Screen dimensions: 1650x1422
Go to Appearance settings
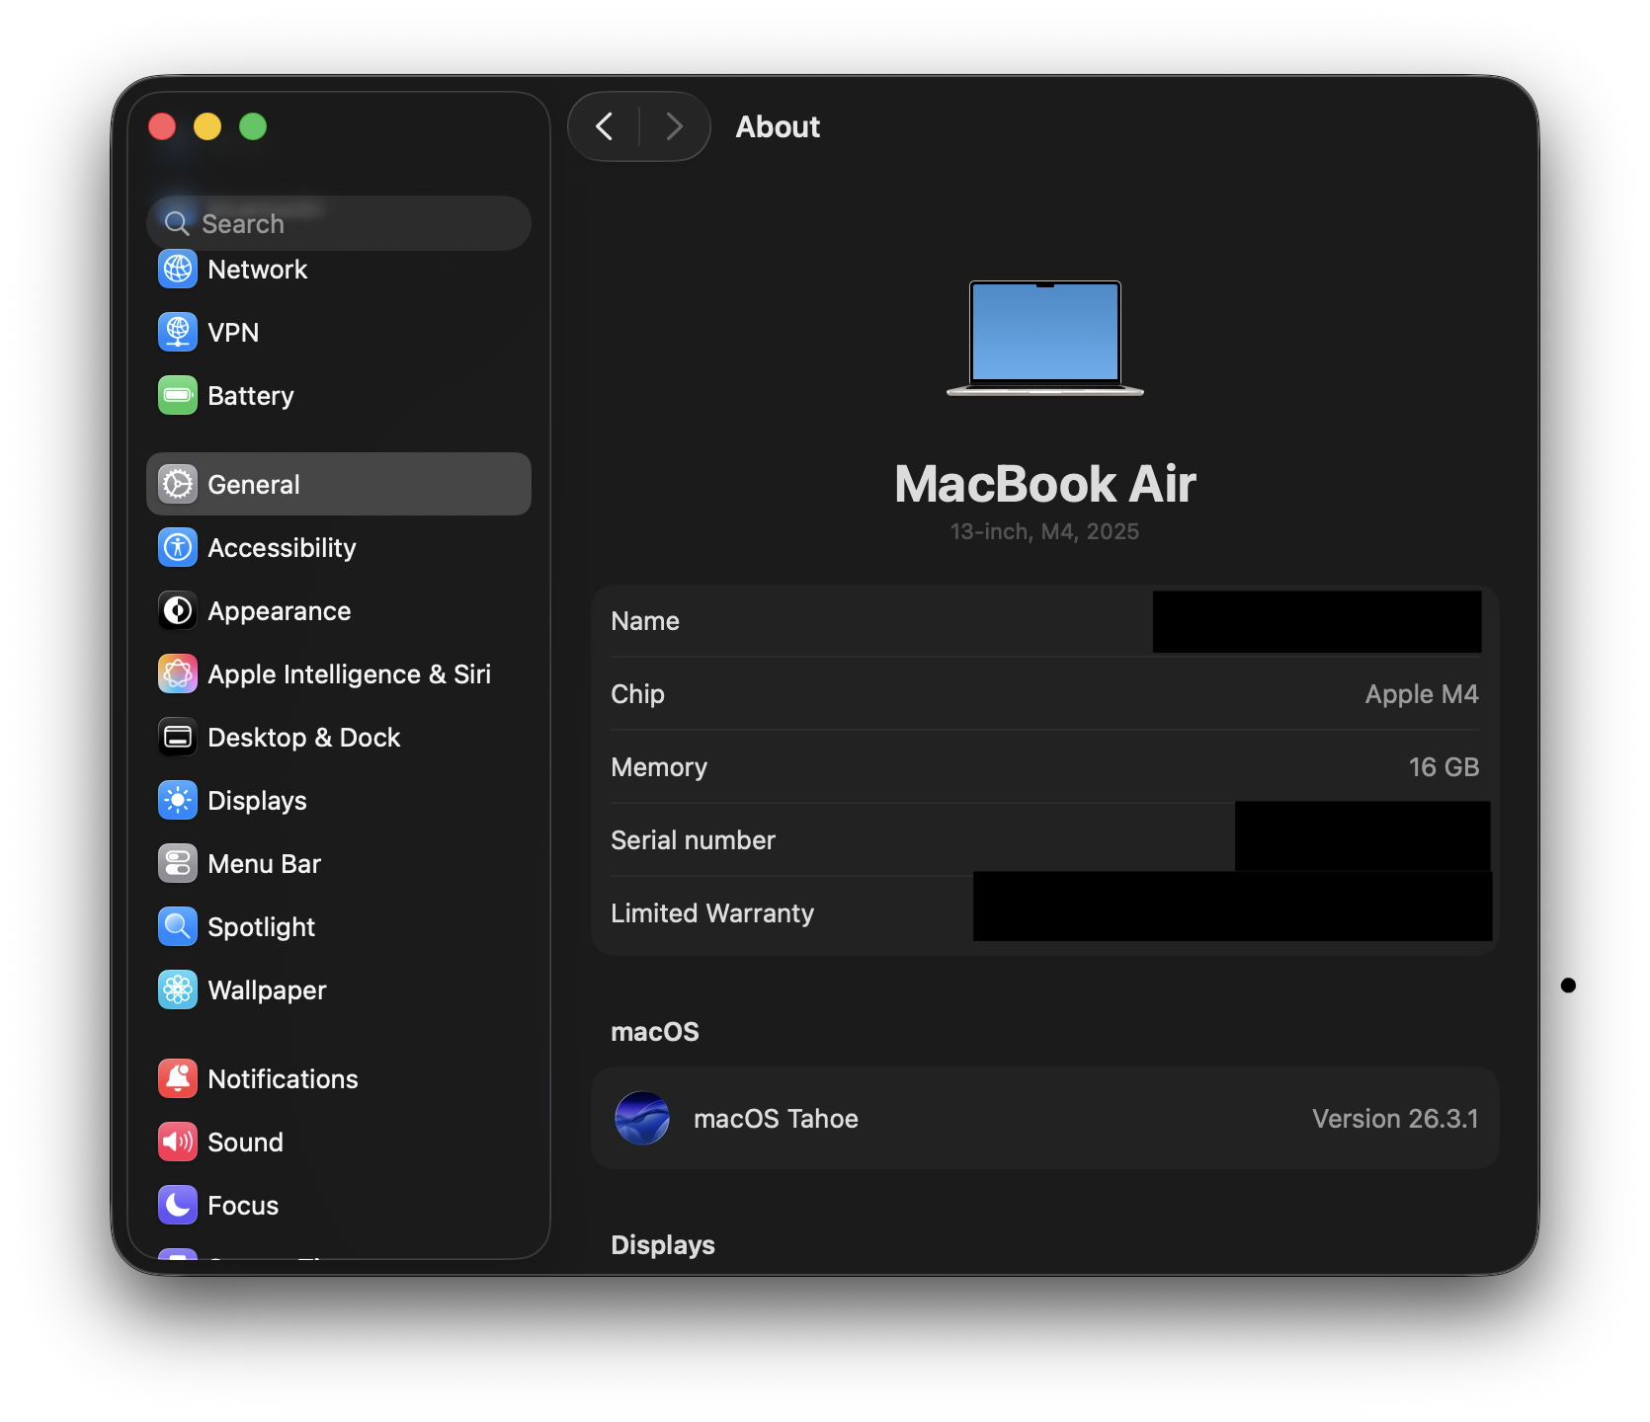[339, 610]
